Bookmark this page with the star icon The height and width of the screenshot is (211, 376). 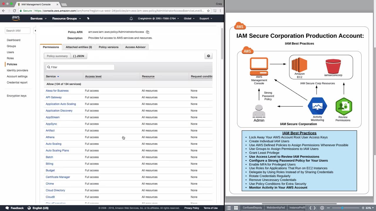pos(208,11)
